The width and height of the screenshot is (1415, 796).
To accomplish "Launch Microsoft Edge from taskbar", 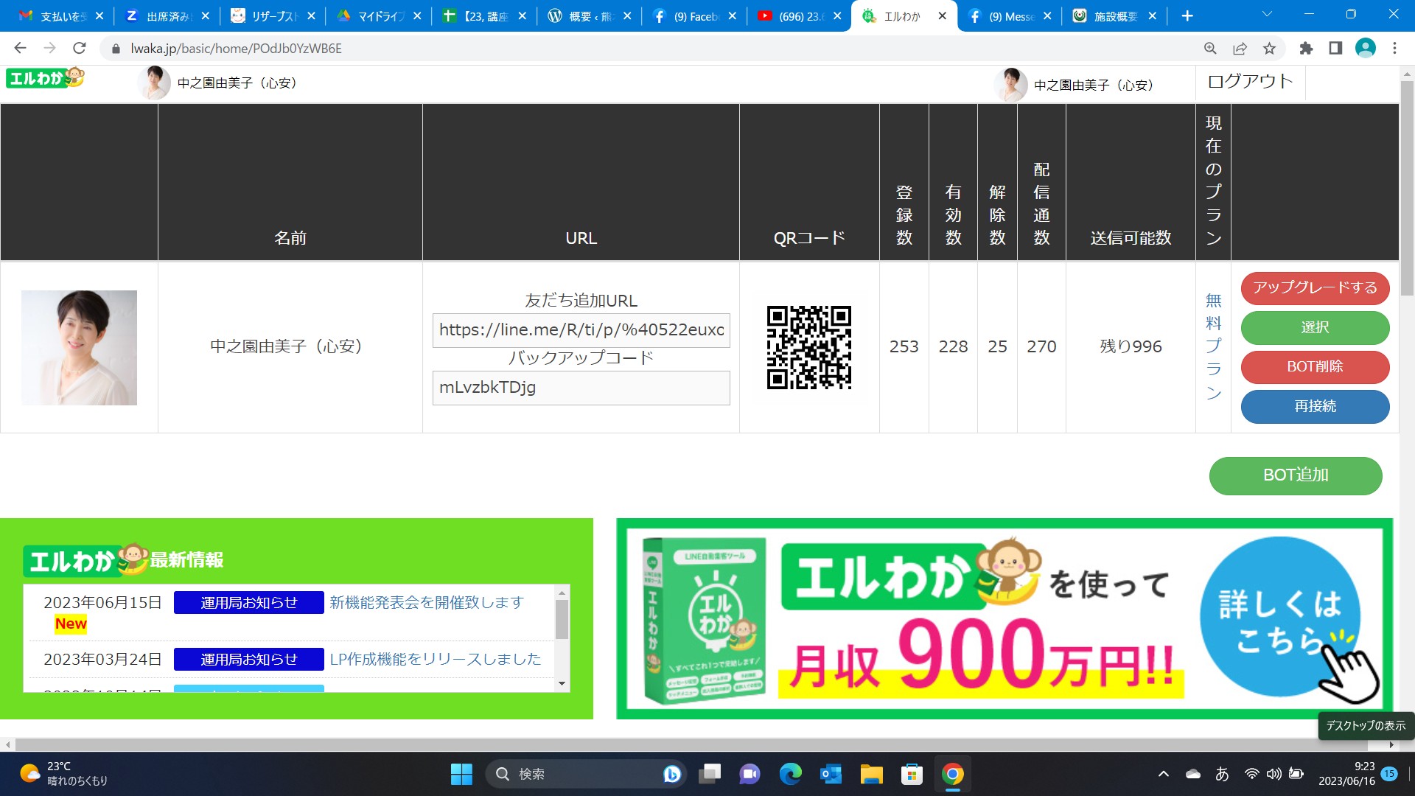I will click(791, 774).
